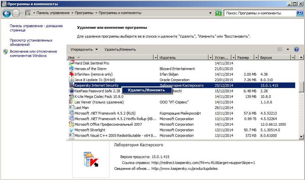Select 'Las Viewer (только удаление)' entry
The width and height of the screenshot is (305, 180).
pyautogui.click(x=99, y=102)
